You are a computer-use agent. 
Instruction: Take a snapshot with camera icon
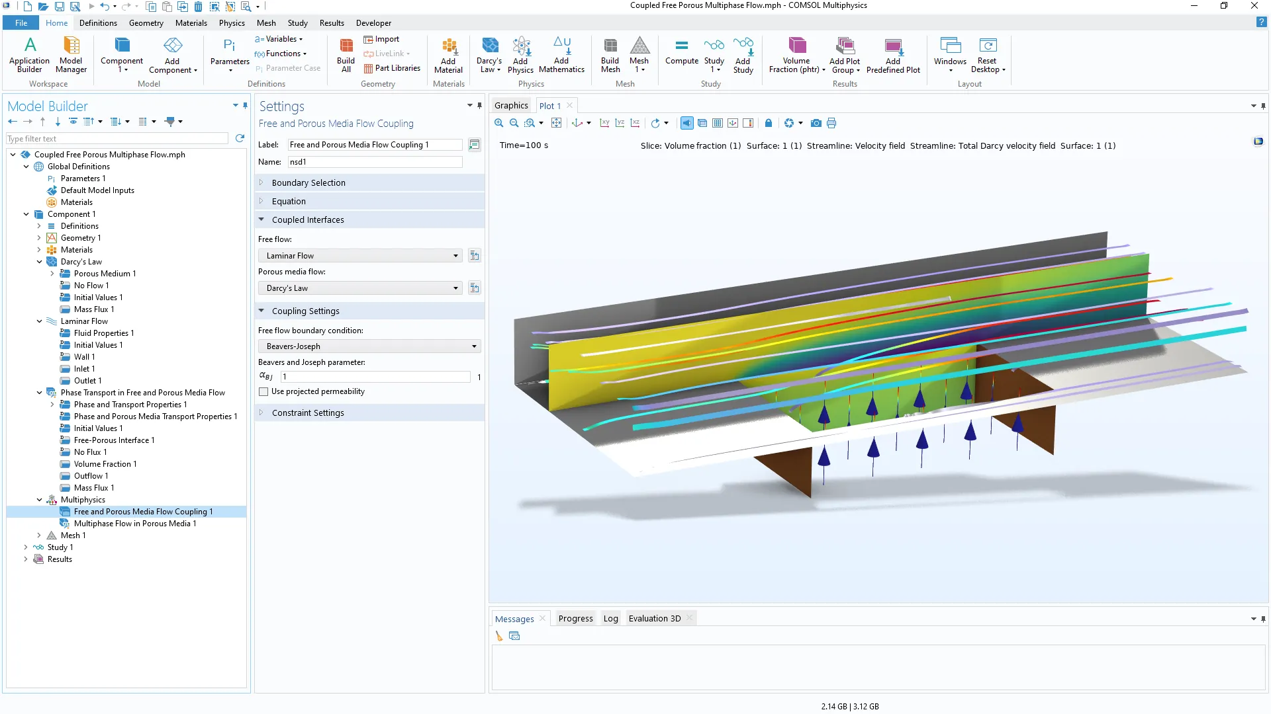pyautogui.click(x=816, y=123)
